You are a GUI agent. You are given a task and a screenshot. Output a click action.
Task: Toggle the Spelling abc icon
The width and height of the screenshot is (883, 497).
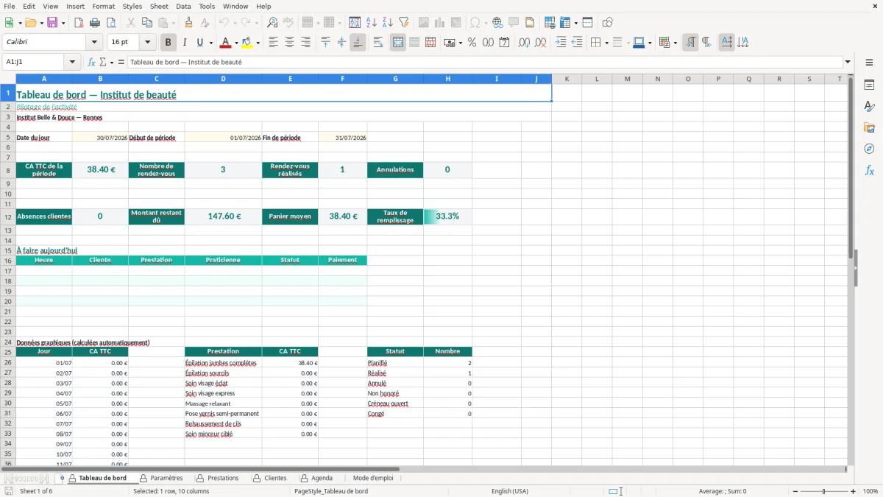(288, 23)
